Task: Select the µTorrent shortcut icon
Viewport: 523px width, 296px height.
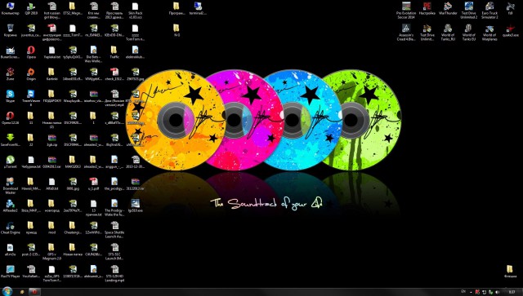Action: tap(10, 162)
